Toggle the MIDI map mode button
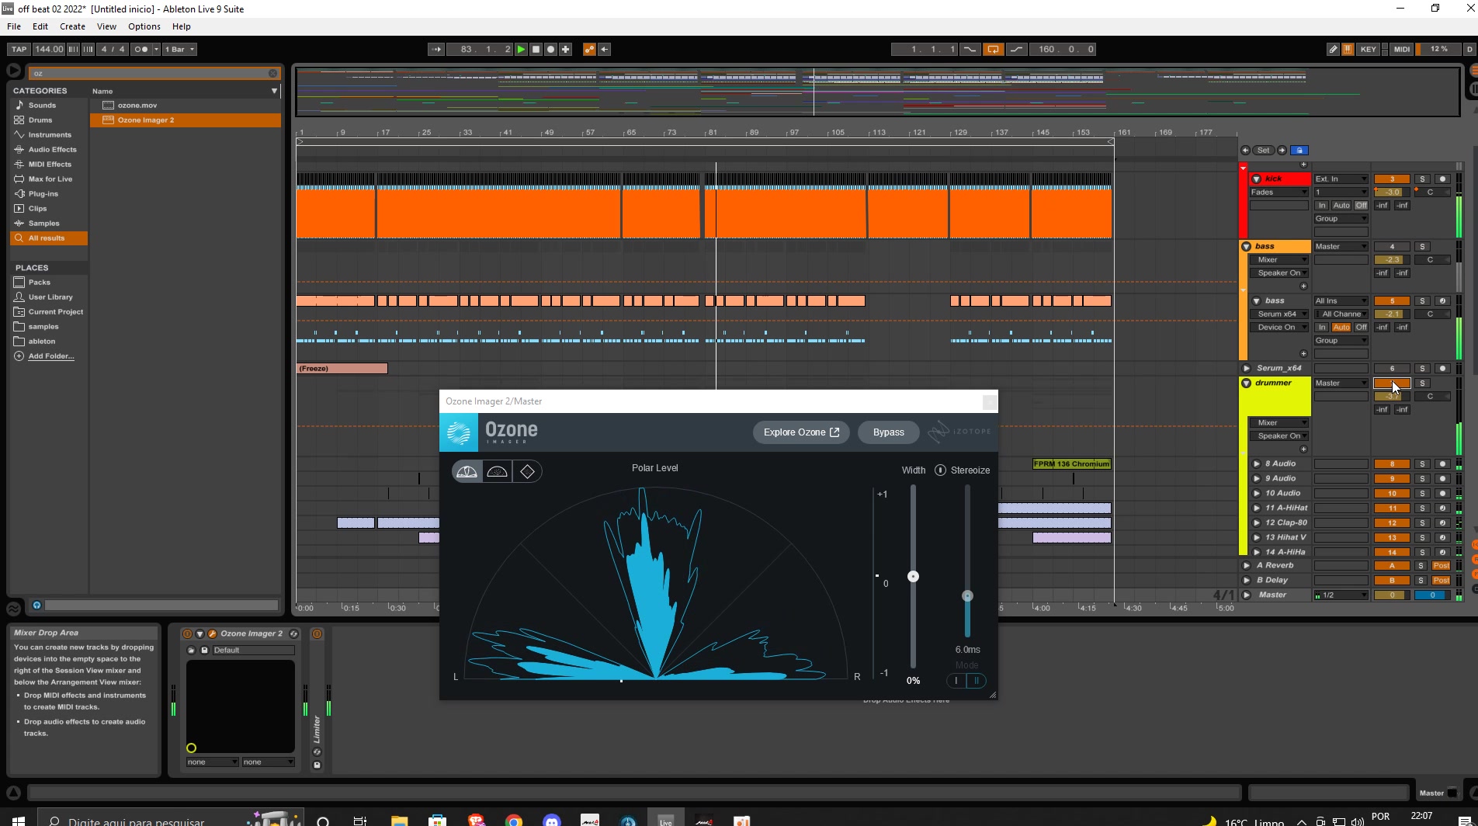The width and height of the screenshot is (1478, 826). (1402, 49)
